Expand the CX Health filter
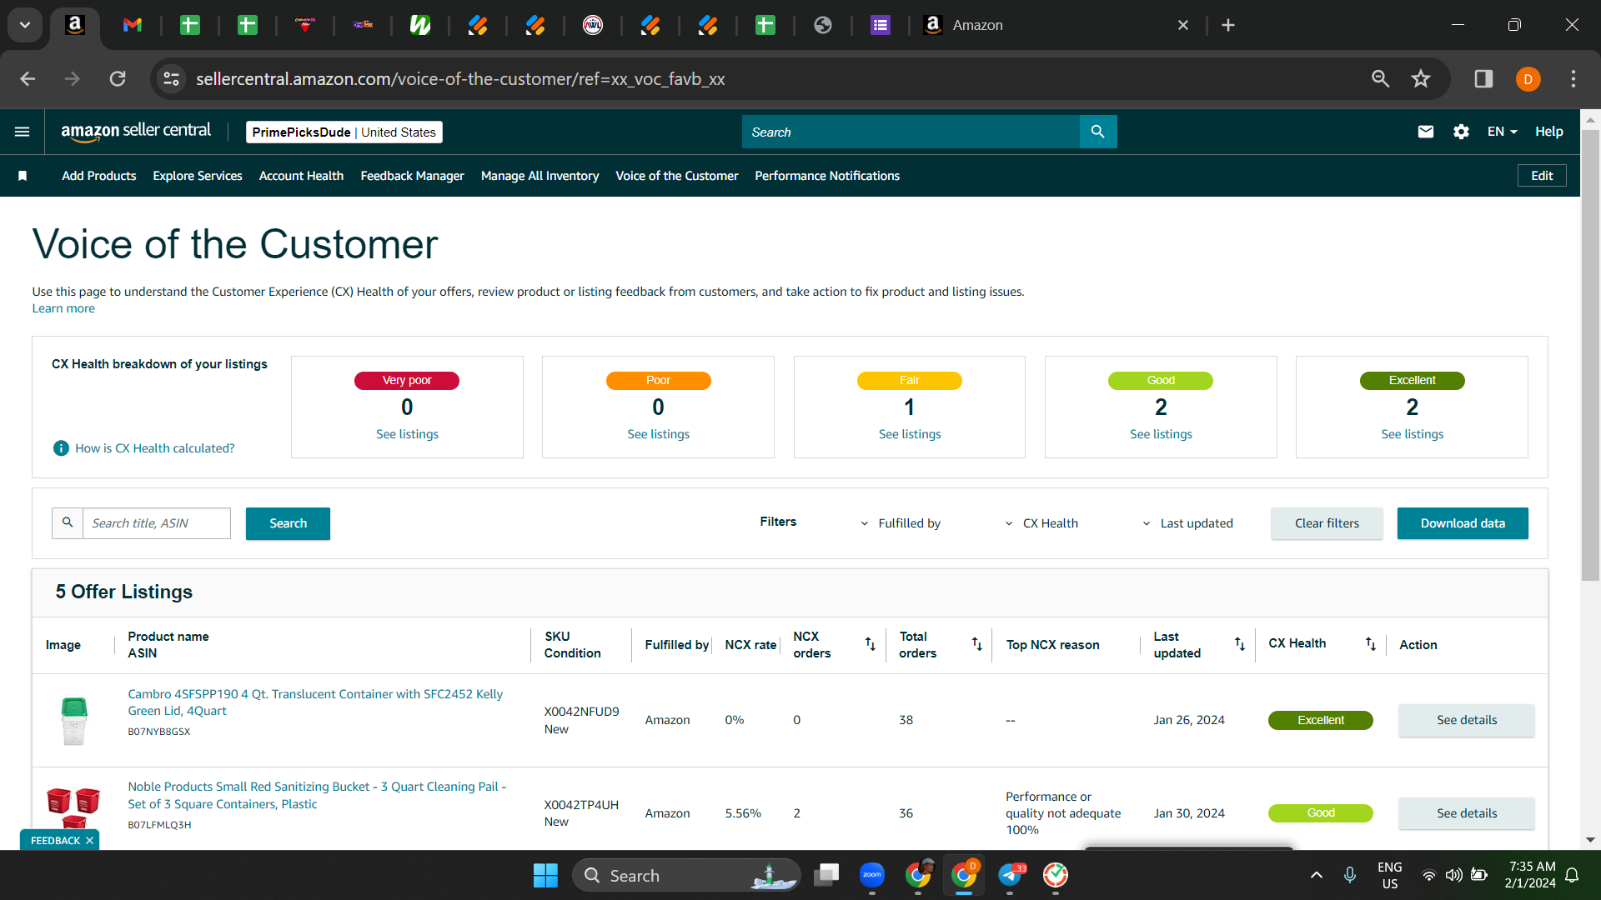The width and height of the screenshot is (1601, 900). (1041, 523)
